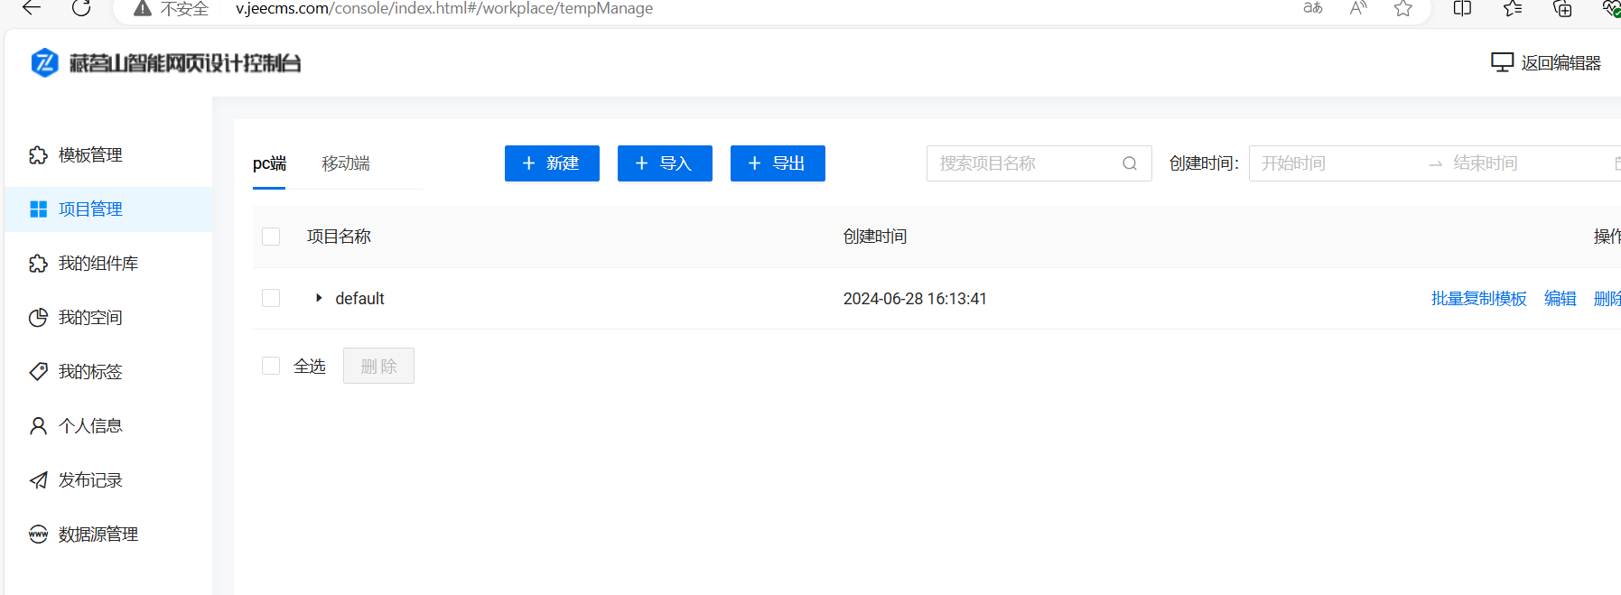Click the 我的标签 tag icon
The height and width of the screenshot is (595, 1621).
coord(38,372)
